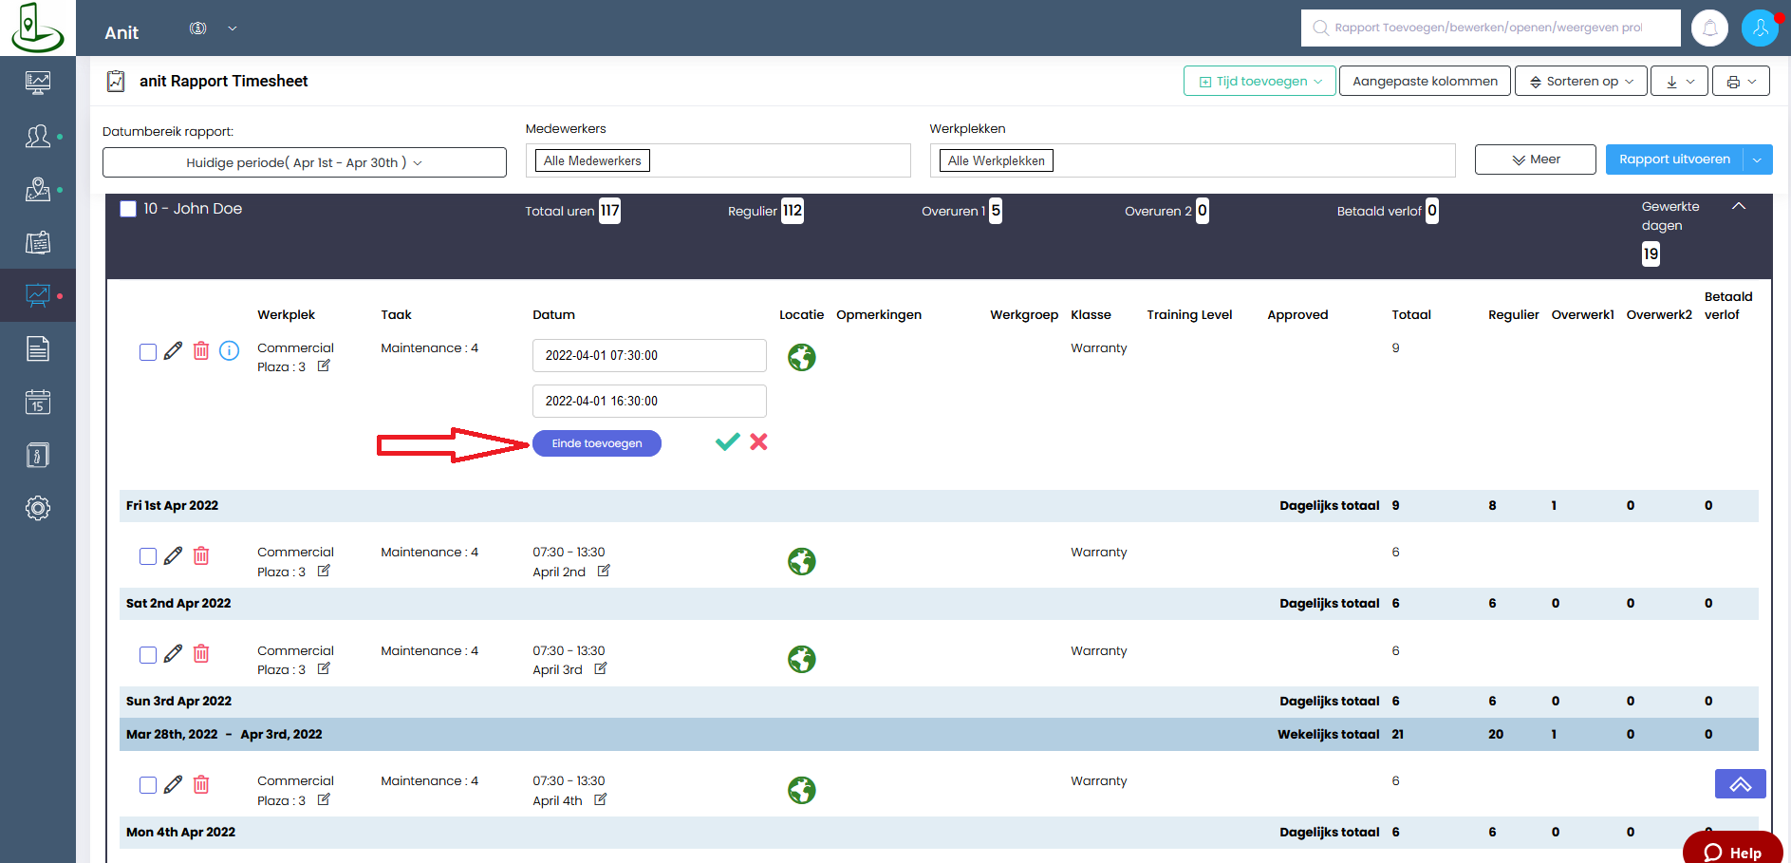The image size is (1791, 863).
Task: Edit workplace Commercial Plaza on April 3rd row
Action: tap(324, 668)
